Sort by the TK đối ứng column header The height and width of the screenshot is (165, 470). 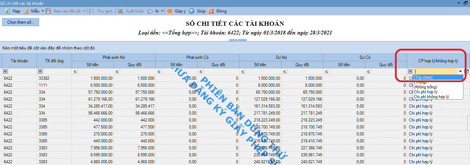[54, 61]
